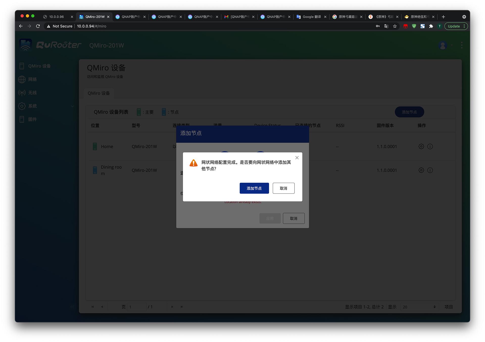485x342 pixels.
Task: Open settings gear for the Home device
Action: (x=421, y=146)
